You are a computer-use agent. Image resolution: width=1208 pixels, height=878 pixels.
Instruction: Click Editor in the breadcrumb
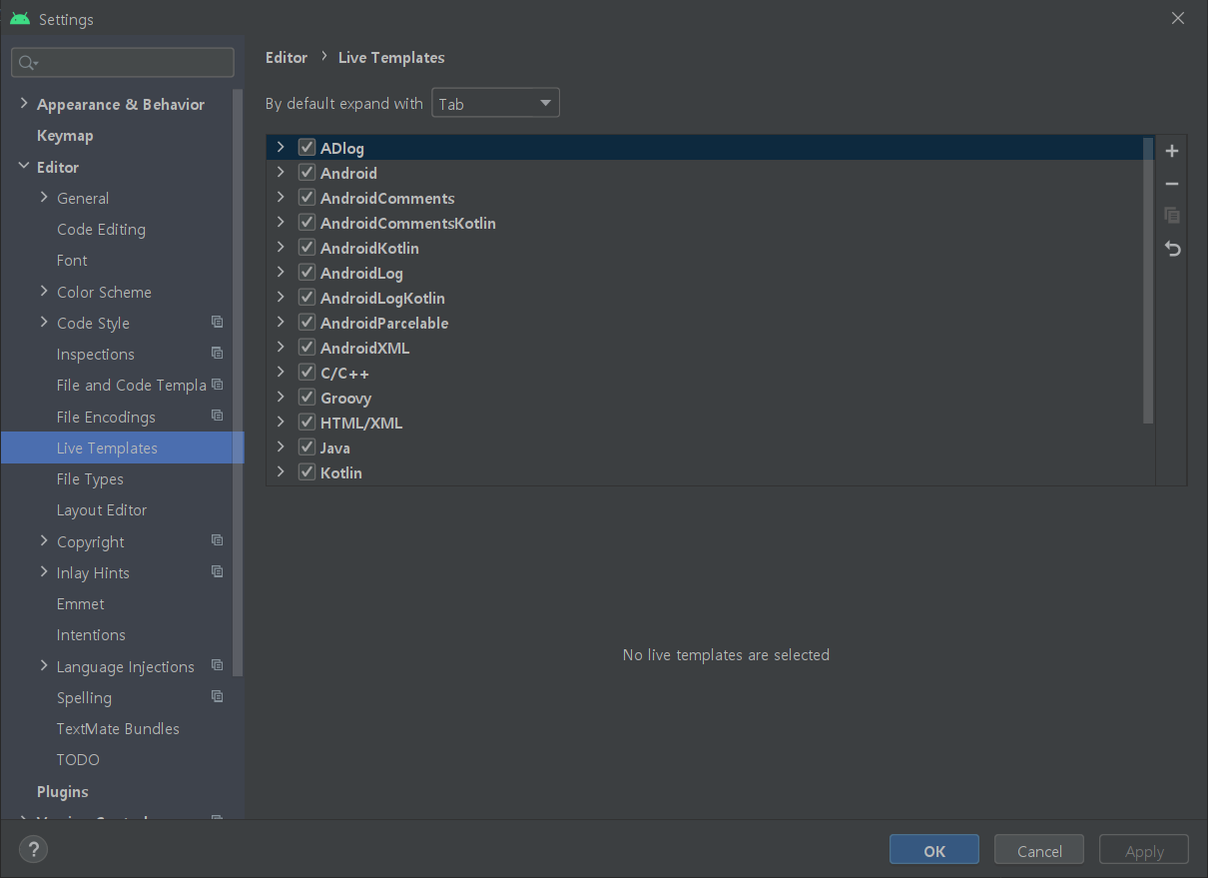point(287,58)
